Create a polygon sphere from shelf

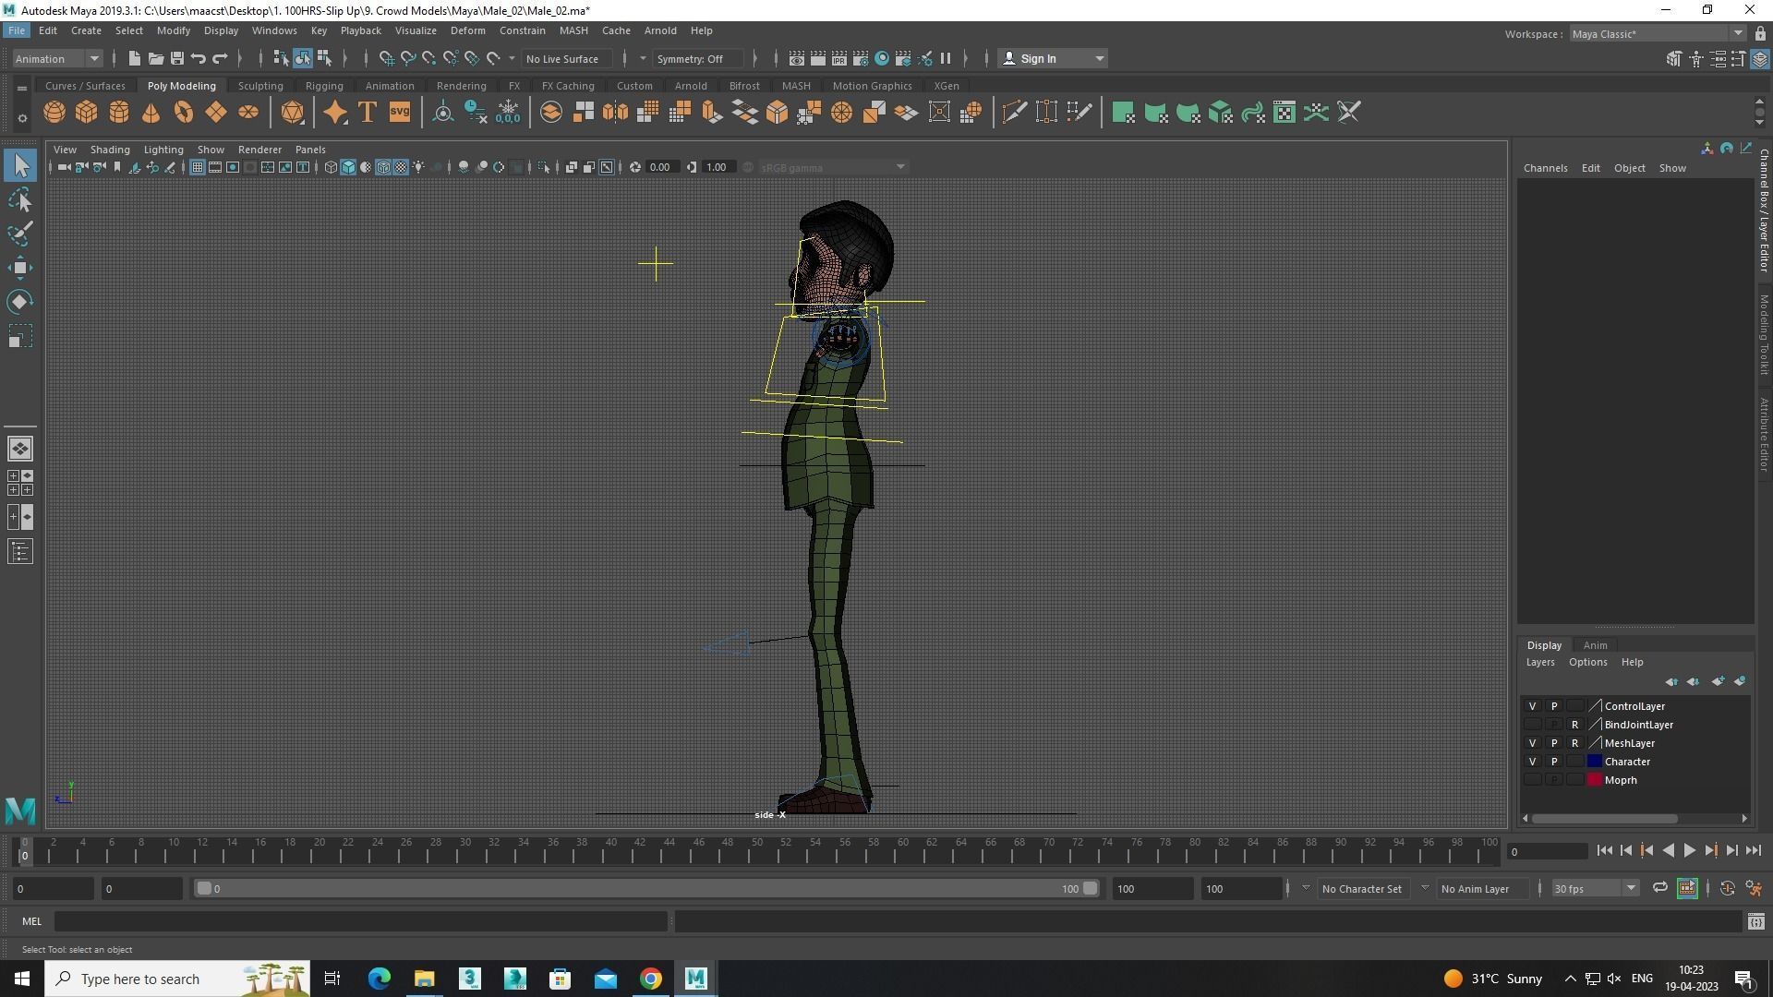click(54, 113)
